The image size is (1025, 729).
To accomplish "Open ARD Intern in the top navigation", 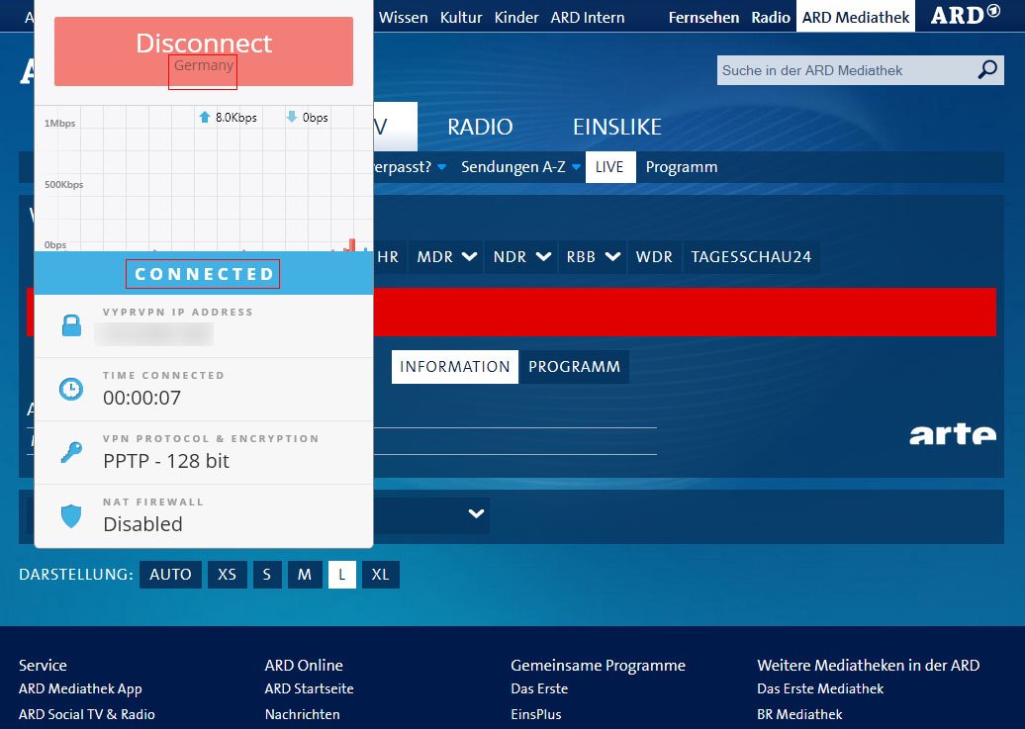I will [x=588, y=17].
